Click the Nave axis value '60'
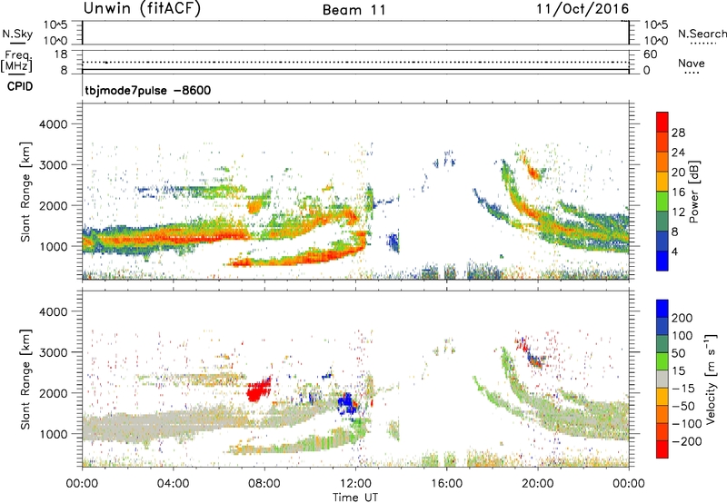 point(650,54)
